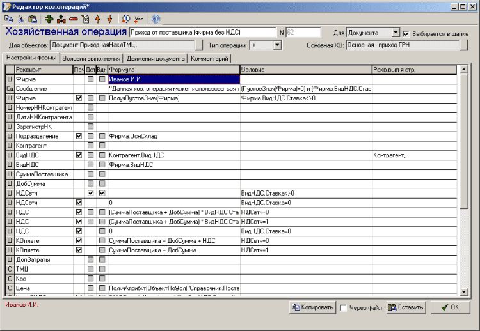Viewport: 480px width, 331px height.
Task: Uncheck Дст checkbox in НДСвтч ВидНДС.Ставка<>0 row
Action: pyautogui.click(x=90, y=193)
